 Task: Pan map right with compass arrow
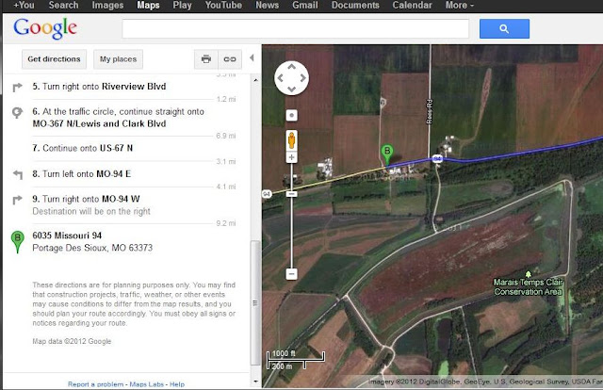pos(303,78)
